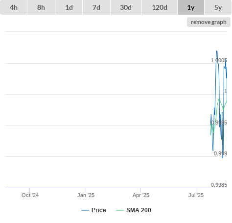Choose the 7d time range
The height and width of the screenshot is (223, 232).
[x=96, y=7]
